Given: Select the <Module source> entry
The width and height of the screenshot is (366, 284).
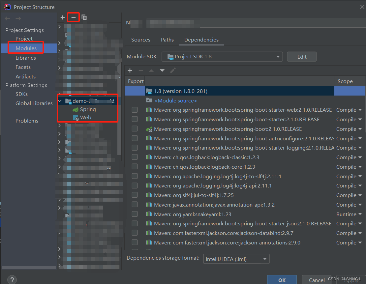Looking at the screenshot, I should [x=175, y=101].
